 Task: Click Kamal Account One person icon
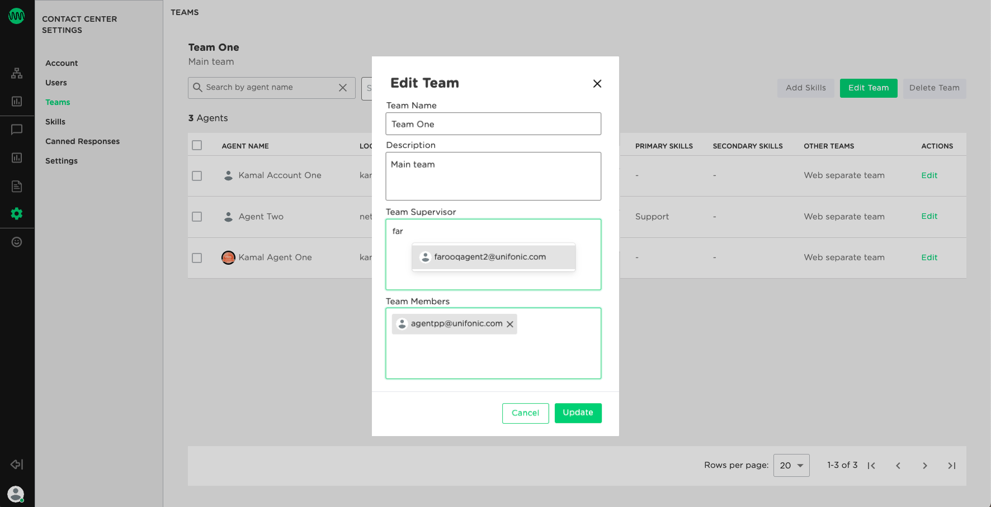(228, 175)
